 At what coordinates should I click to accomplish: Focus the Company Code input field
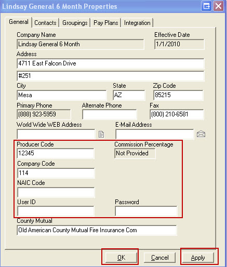click(x=56, y=173)
